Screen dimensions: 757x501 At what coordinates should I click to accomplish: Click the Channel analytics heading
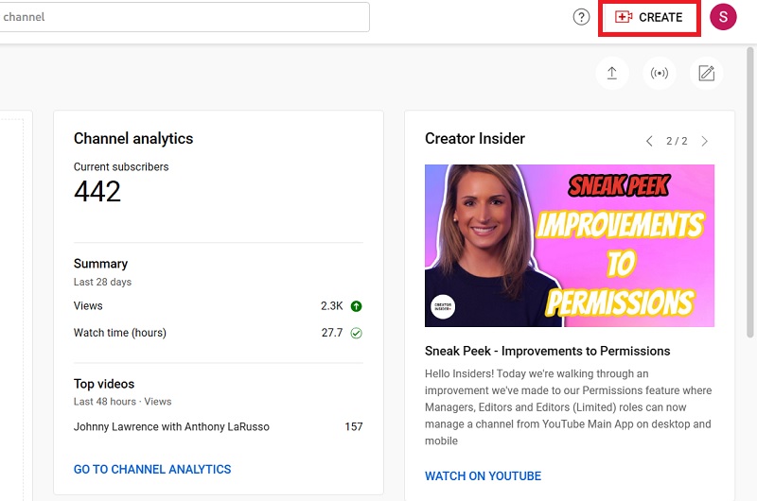tap(133, 139)
